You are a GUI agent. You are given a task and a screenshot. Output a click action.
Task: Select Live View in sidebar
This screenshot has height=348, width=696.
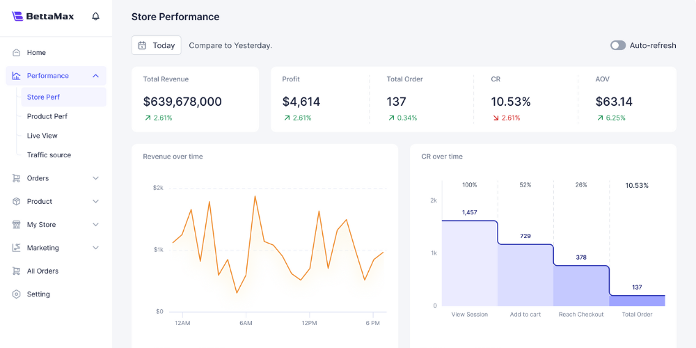42,136
